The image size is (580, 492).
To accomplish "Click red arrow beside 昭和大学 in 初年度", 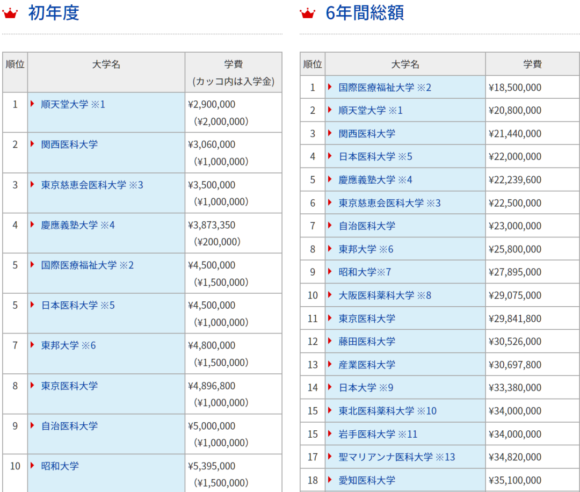I will click(33, 465).
